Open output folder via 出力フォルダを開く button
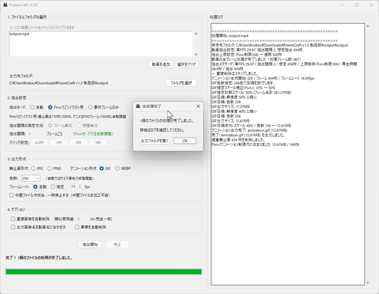 pyautogui.click(x=155, y=141)
